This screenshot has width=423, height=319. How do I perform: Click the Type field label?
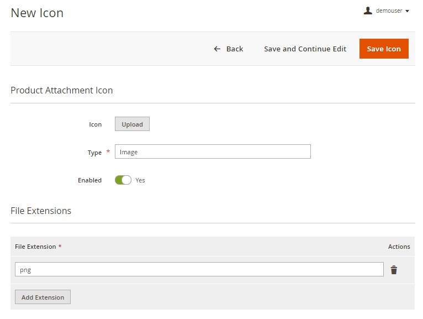coord(94,153)
